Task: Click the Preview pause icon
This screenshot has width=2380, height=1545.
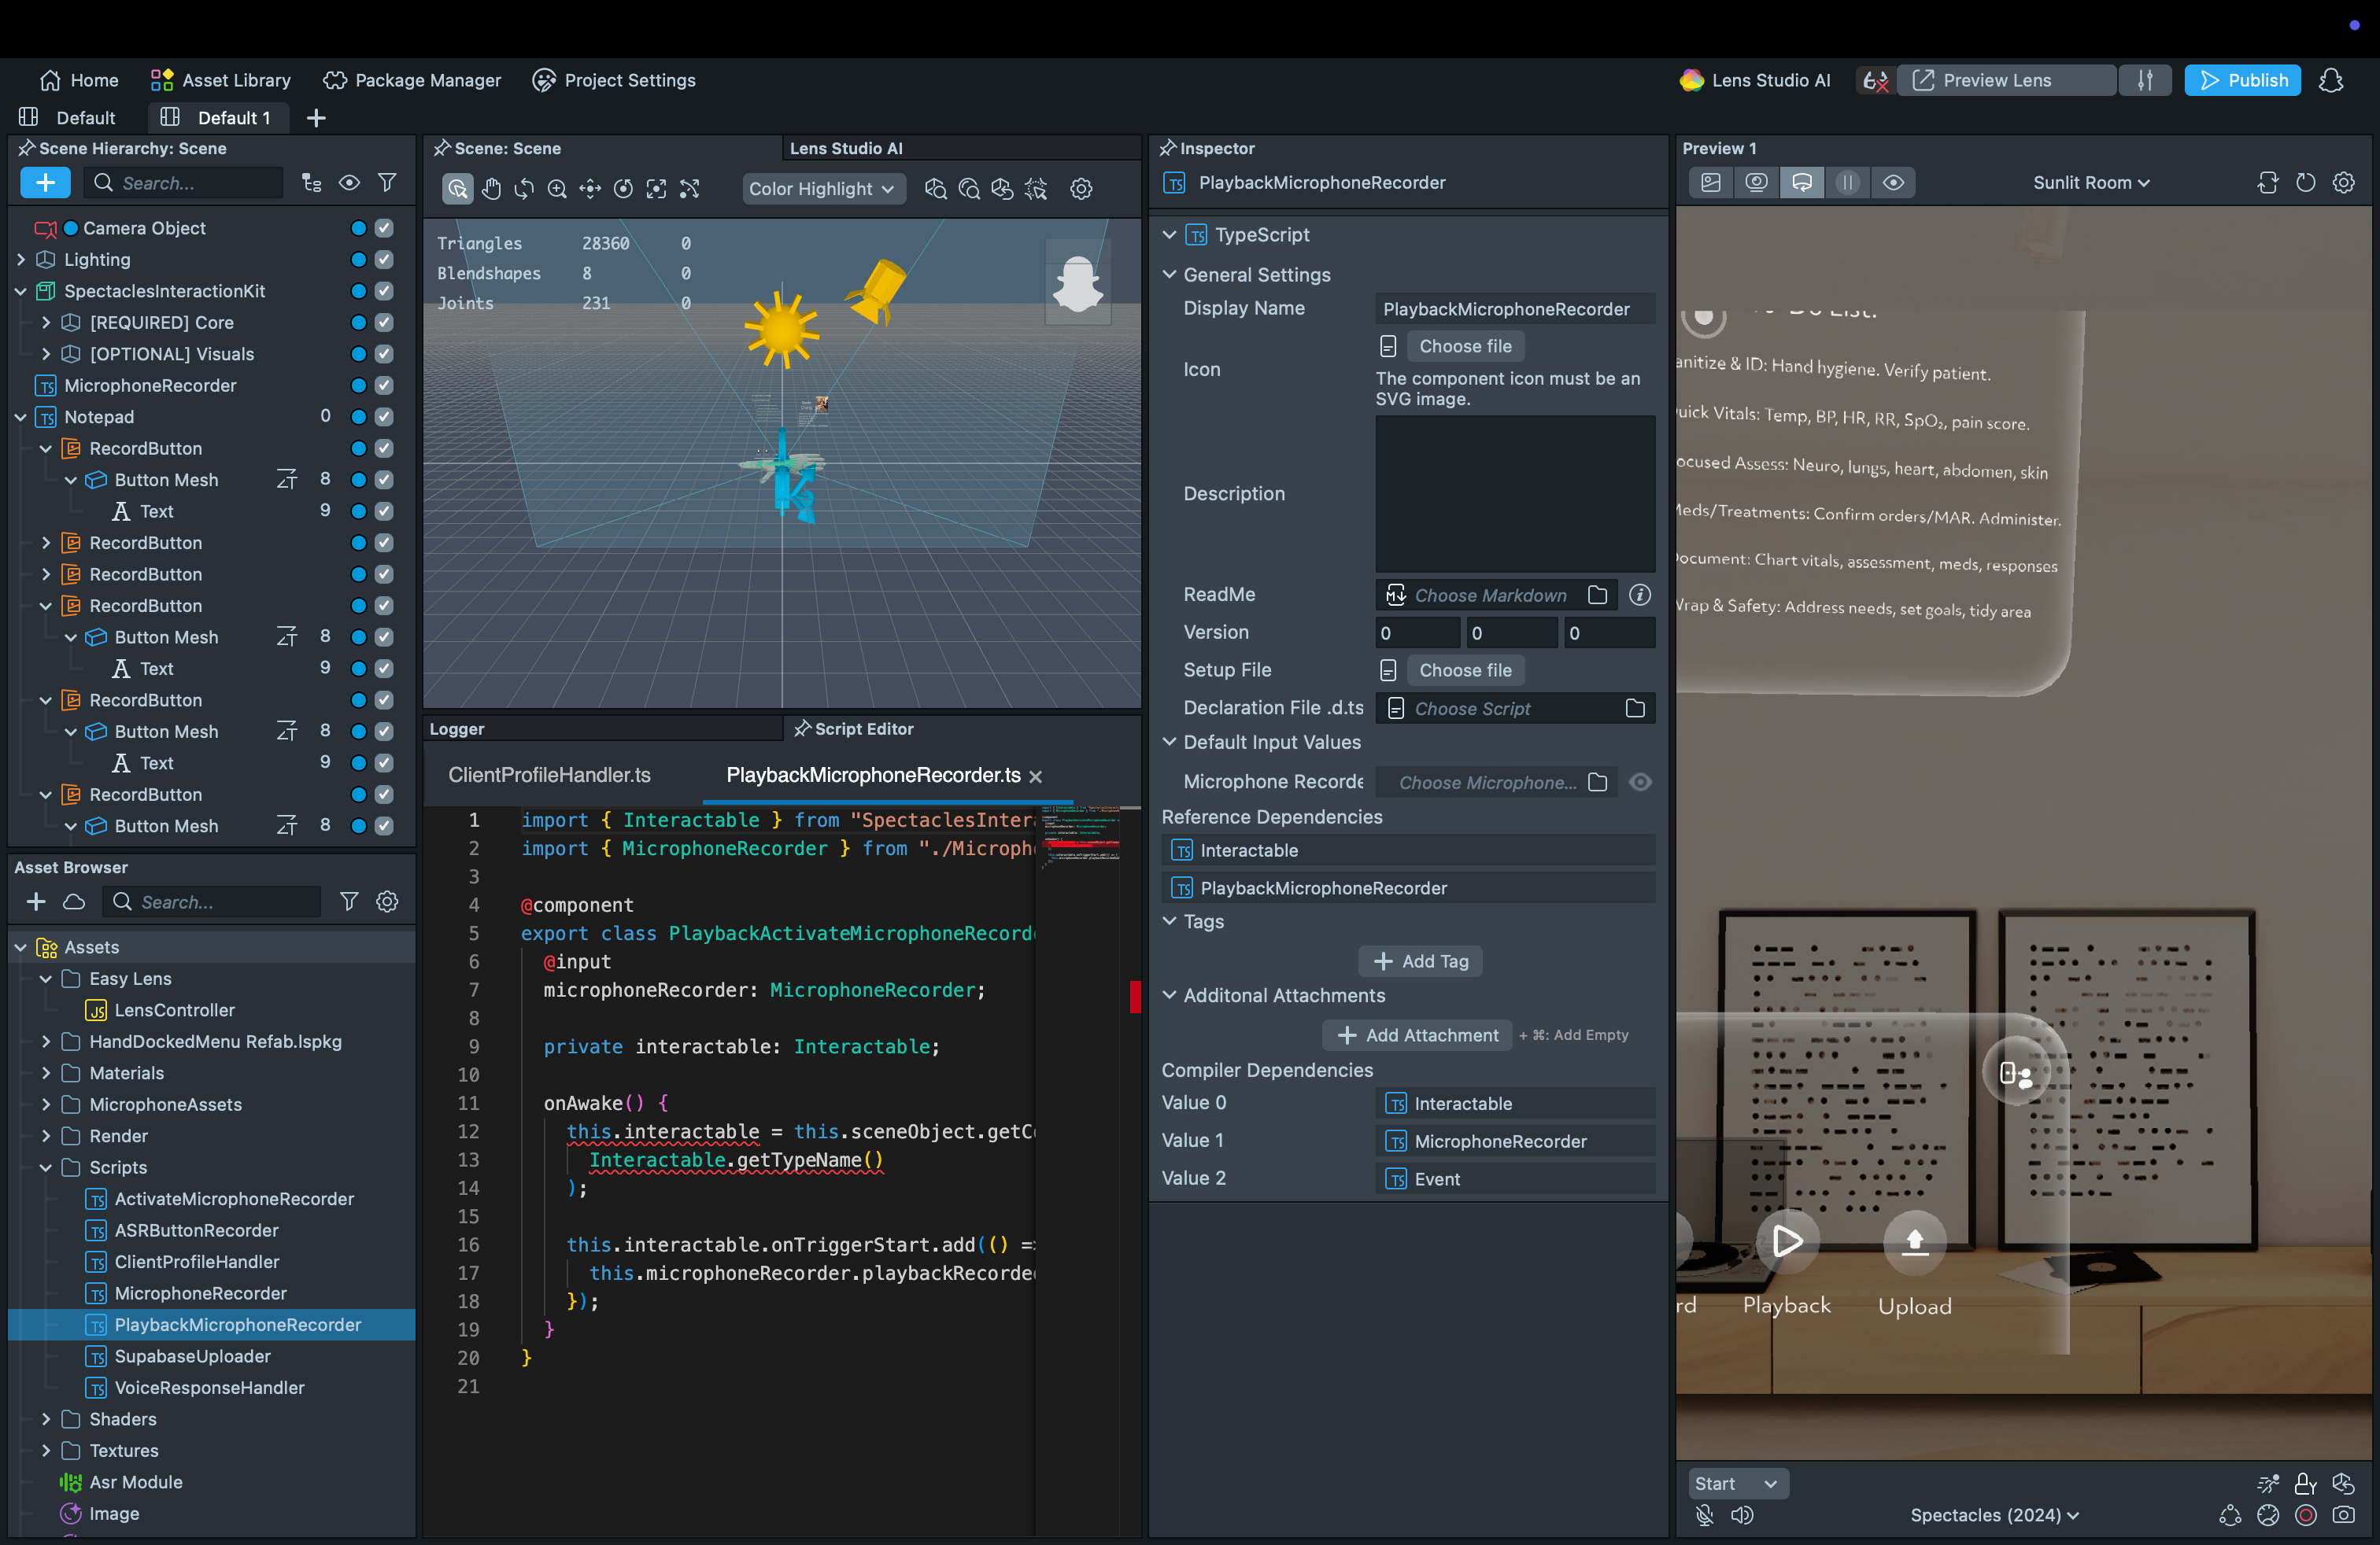Action: tap(1848, 183)
